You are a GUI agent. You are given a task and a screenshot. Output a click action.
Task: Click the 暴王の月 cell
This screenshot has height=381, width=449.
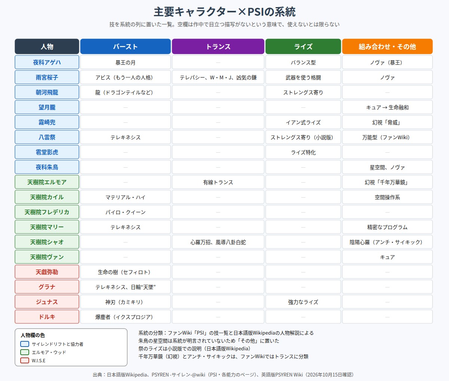(x=125, y=62)
